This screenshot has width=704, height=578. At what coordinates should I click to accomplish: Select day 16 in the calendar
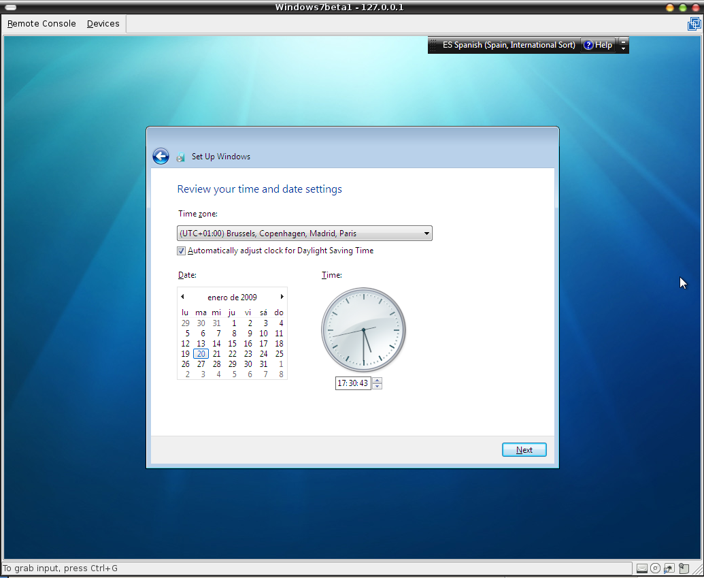[248, 343]
